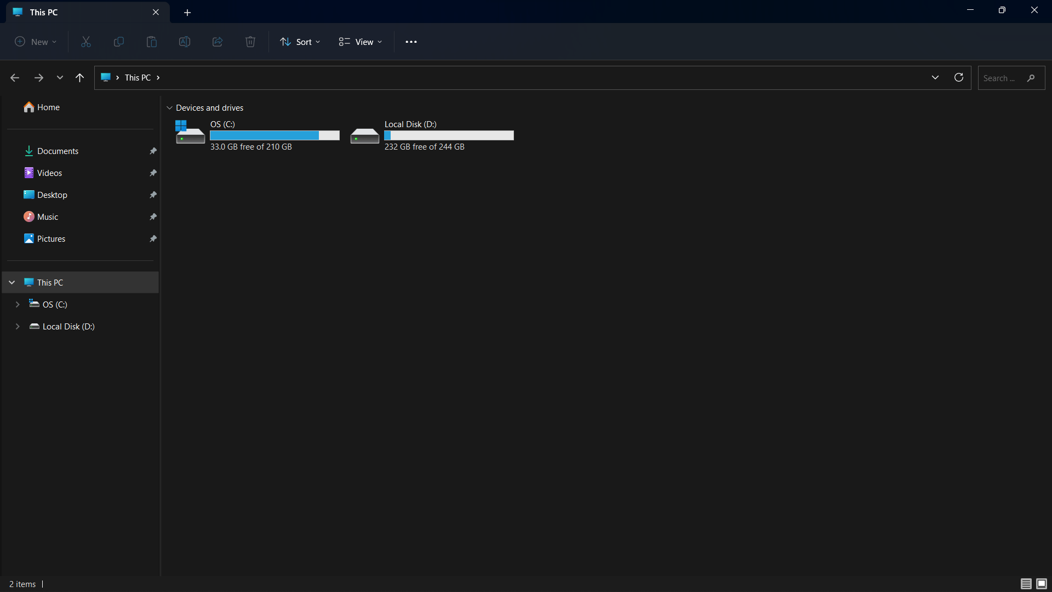Open recent locations dropdown arrow
Screen dimensions: 1052x592
(x=60, y=78)
